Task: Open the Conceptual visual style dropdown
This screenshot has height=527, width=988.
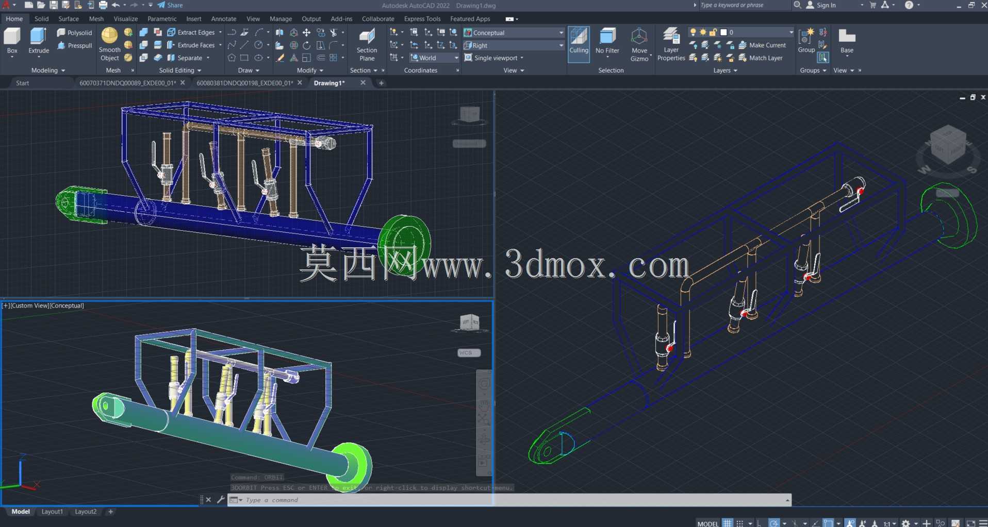Action: point(514,32)
